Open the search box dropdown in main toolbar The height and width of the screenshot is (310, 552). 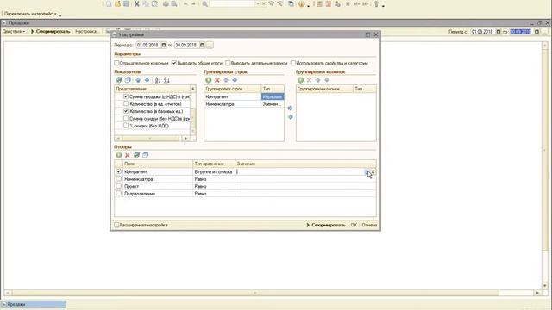pos(258,3)
